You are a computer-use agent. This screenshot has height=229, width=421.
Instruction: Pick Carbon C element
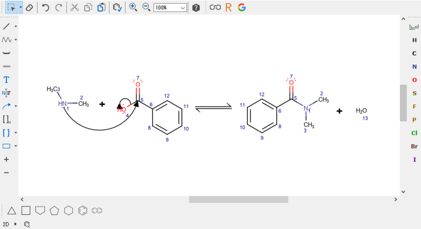coord(415,53)
